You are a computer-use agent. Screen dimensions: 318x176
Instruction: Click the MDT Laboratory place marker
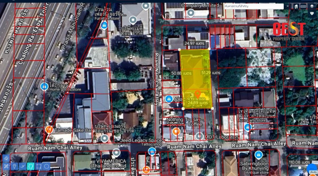(200, 136)
